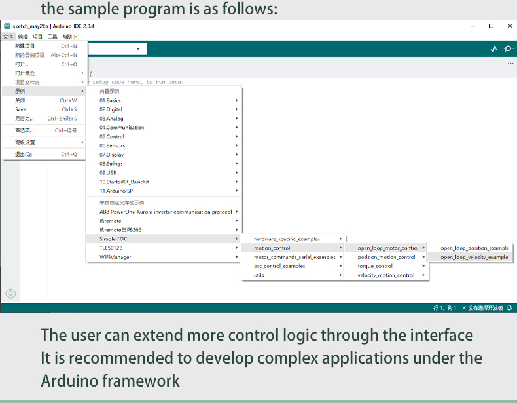Image resolution: width=517 pixels, height=403 pixels.
Task: Expand 06.Sensors examples
Action: tap(164, 145)
